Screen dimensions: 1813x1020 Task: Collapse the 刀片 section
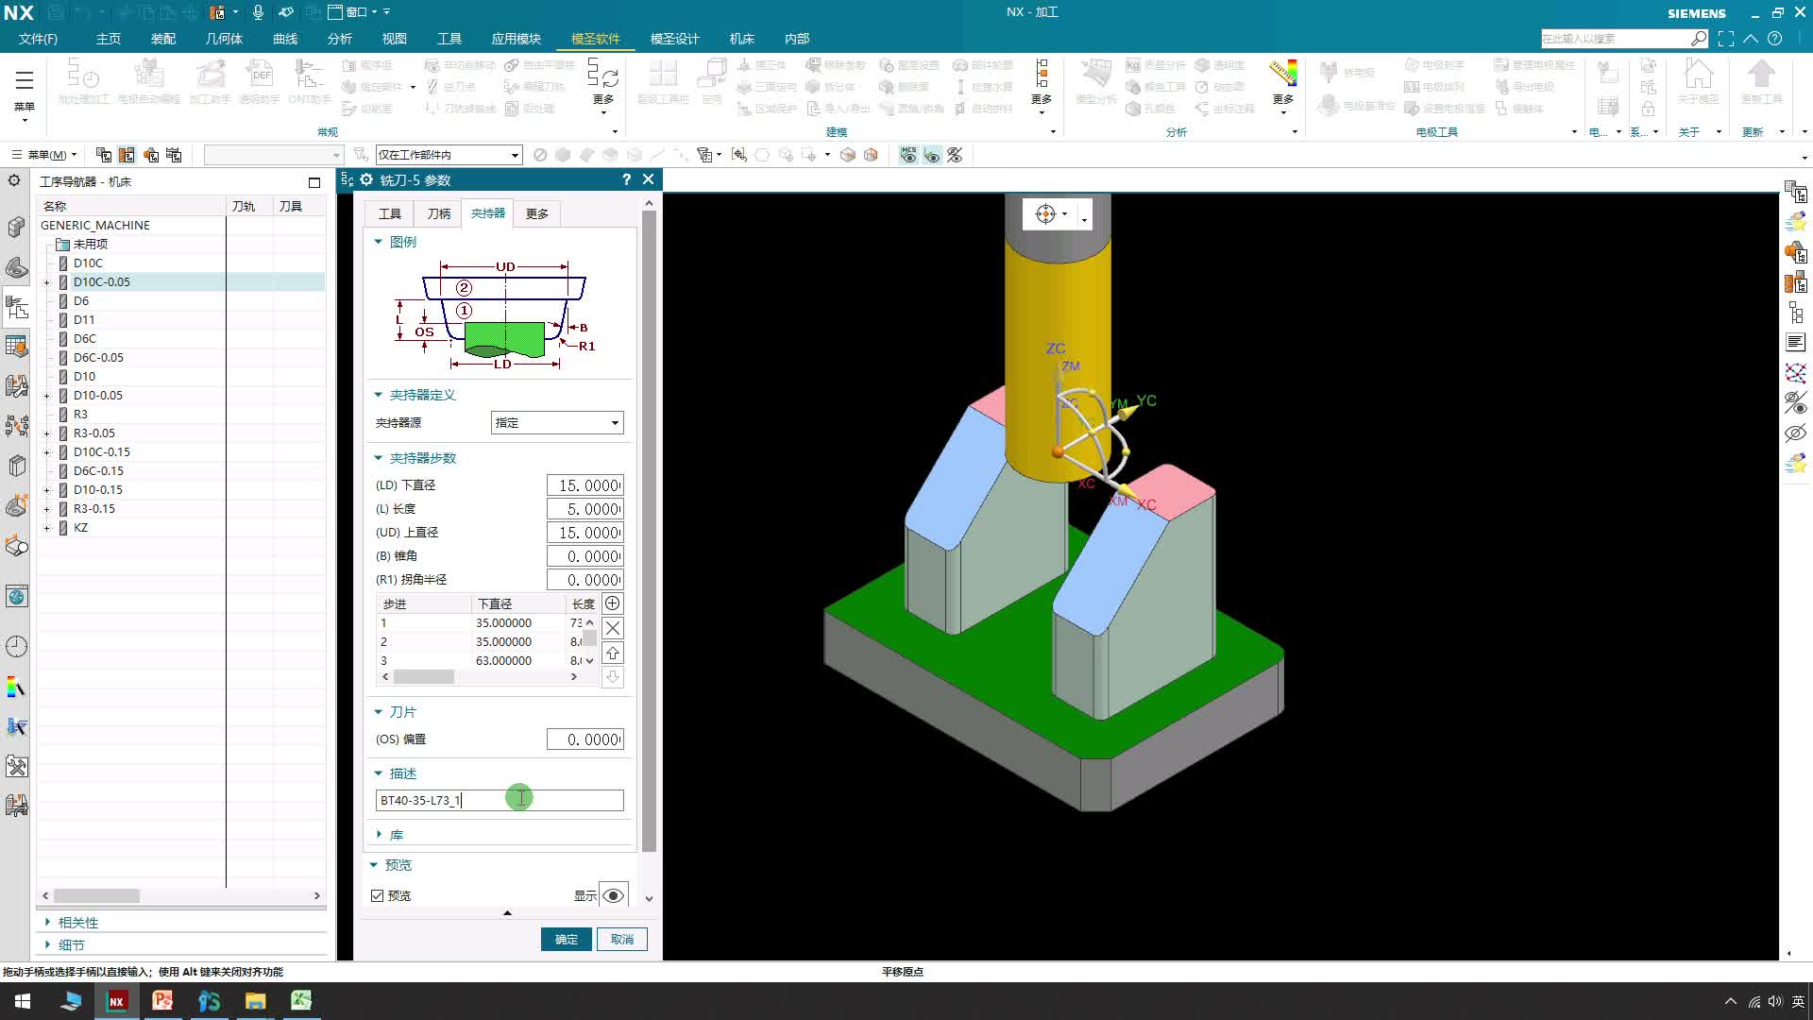pyautogui.click(x=379, y=712)
